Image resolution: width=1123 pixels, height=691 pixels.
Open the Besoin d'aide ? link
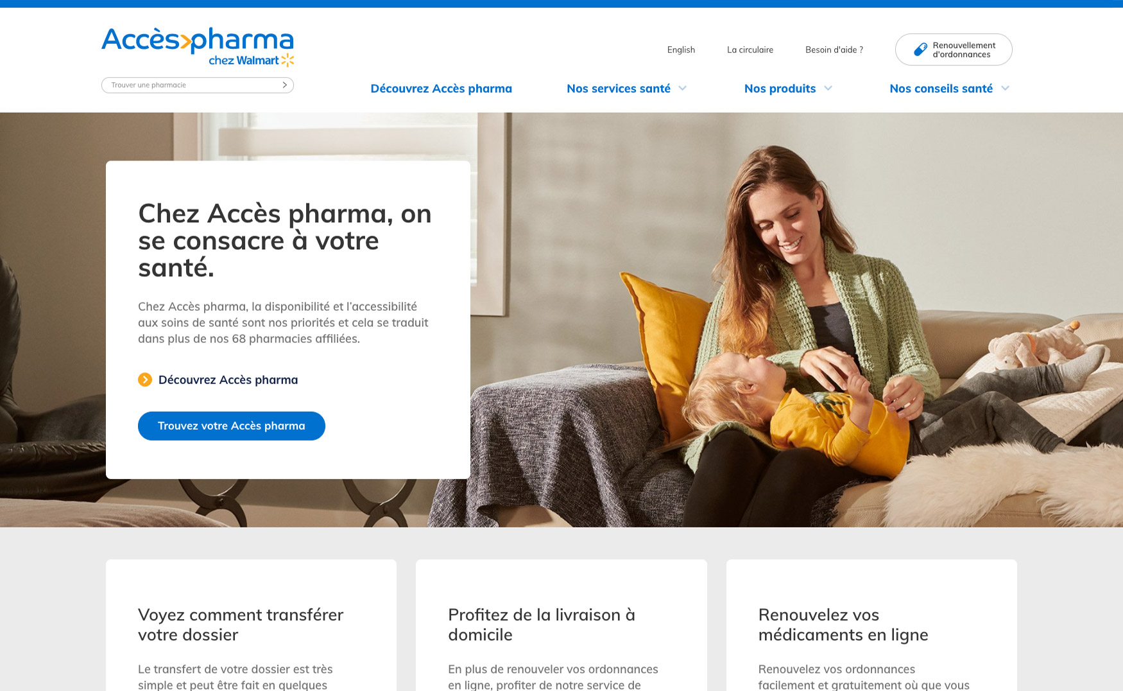(834, 49)
